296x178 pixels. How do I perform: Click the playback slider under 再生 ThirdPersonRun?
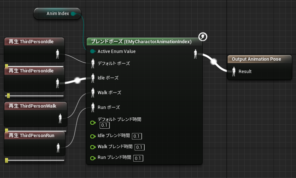(x=35, y=160)
